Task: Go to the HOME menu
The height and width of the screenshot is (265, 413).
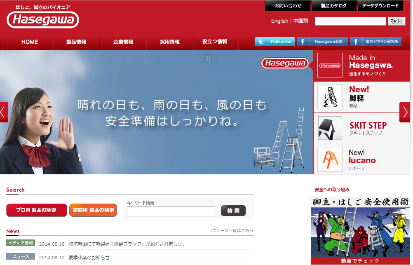Action: click(x=30, y=42)
